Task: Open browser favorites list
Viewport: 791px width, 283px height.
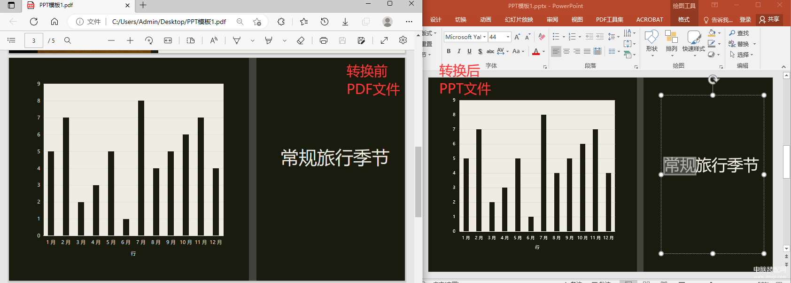Action: [x=304, y=22]
